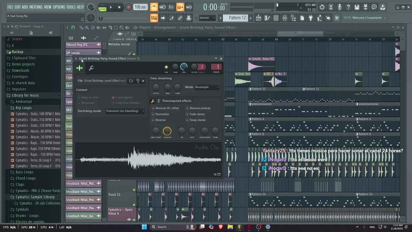Click the Stop button in transport
Viewport: 412px width, 232px height.
[x=119, y=7]
